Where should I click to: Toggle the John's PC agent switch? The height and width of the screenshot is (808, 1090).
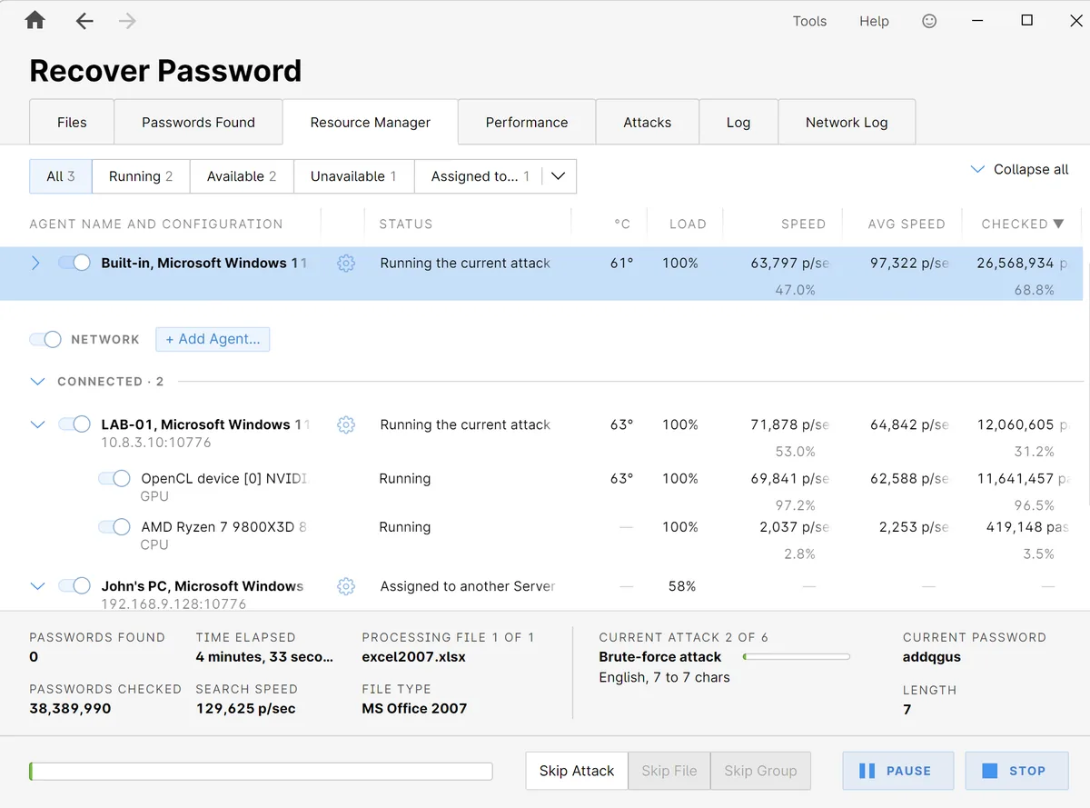coord(74,586)
